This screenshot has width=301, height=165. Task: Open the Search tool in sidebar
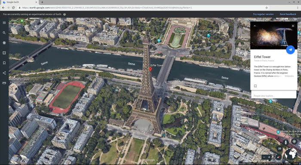pos(4,33)
